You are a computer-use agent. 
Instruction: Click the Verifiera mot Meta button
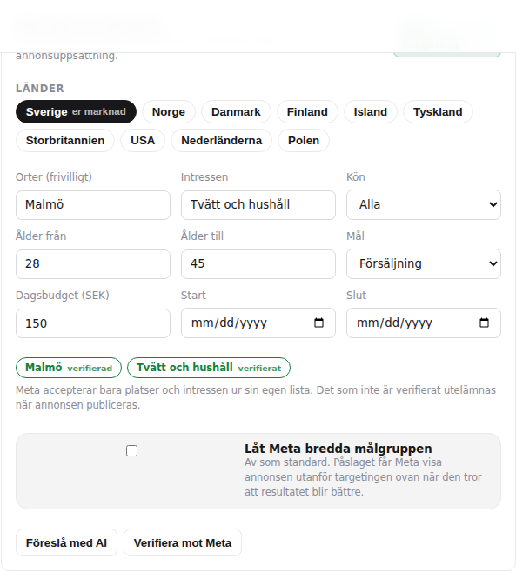pyautogui.click(x=183, y=542)
